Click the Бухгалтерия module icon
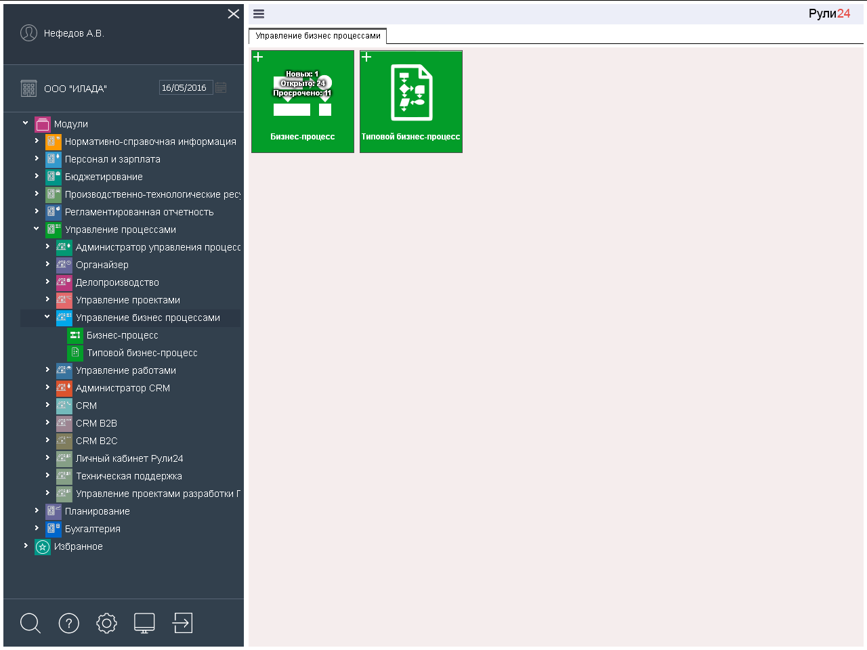The image size is (867, 650). click(54, 529)
